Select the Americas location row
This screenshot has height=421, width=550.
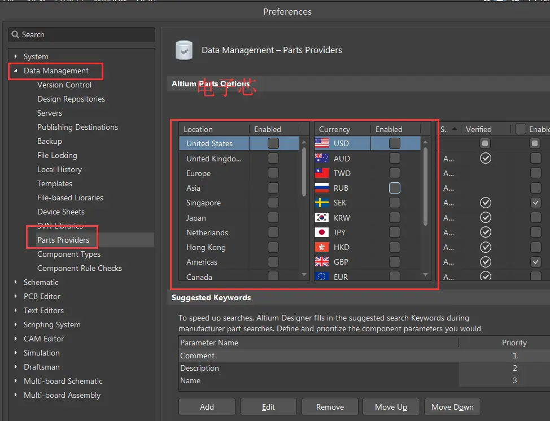point(239,262)
